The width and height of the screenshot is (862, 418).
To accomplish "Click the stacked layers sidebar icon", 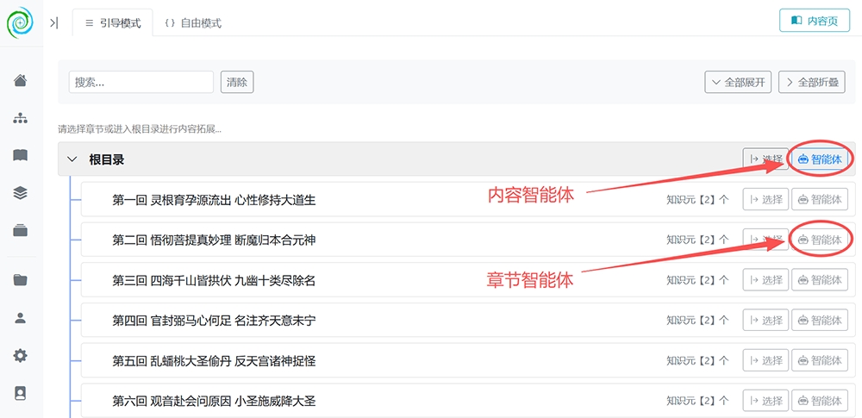I will coord(21,192).
